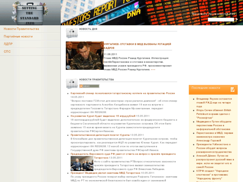The image size is (243, 182).
Task: Open Архив новостей header link
Action: pyautogui.click(x=218, y=14)
